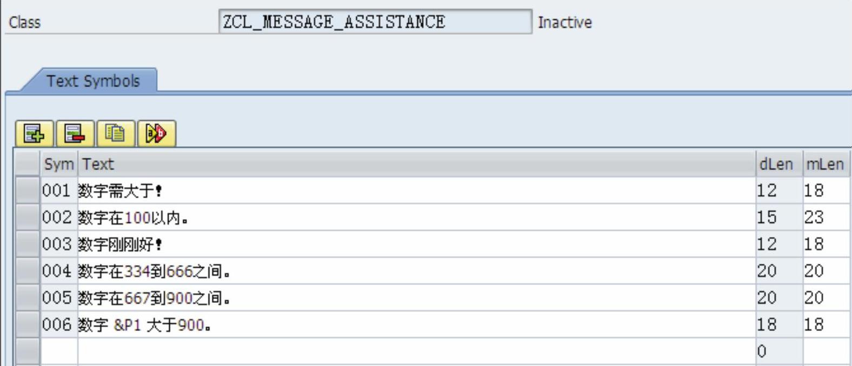Viewport: 852px width, 366px height.
Task: Click the Class name input field
Action: coord(375,22)
